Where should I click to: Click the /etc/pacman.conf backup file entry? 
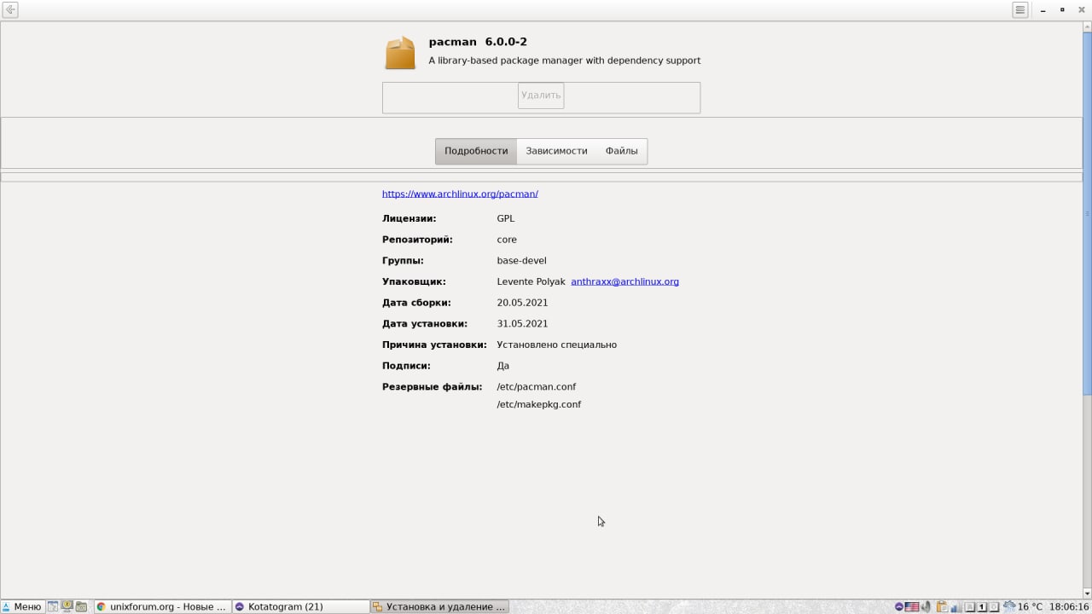pyautogui.click(x=537, y=387)
